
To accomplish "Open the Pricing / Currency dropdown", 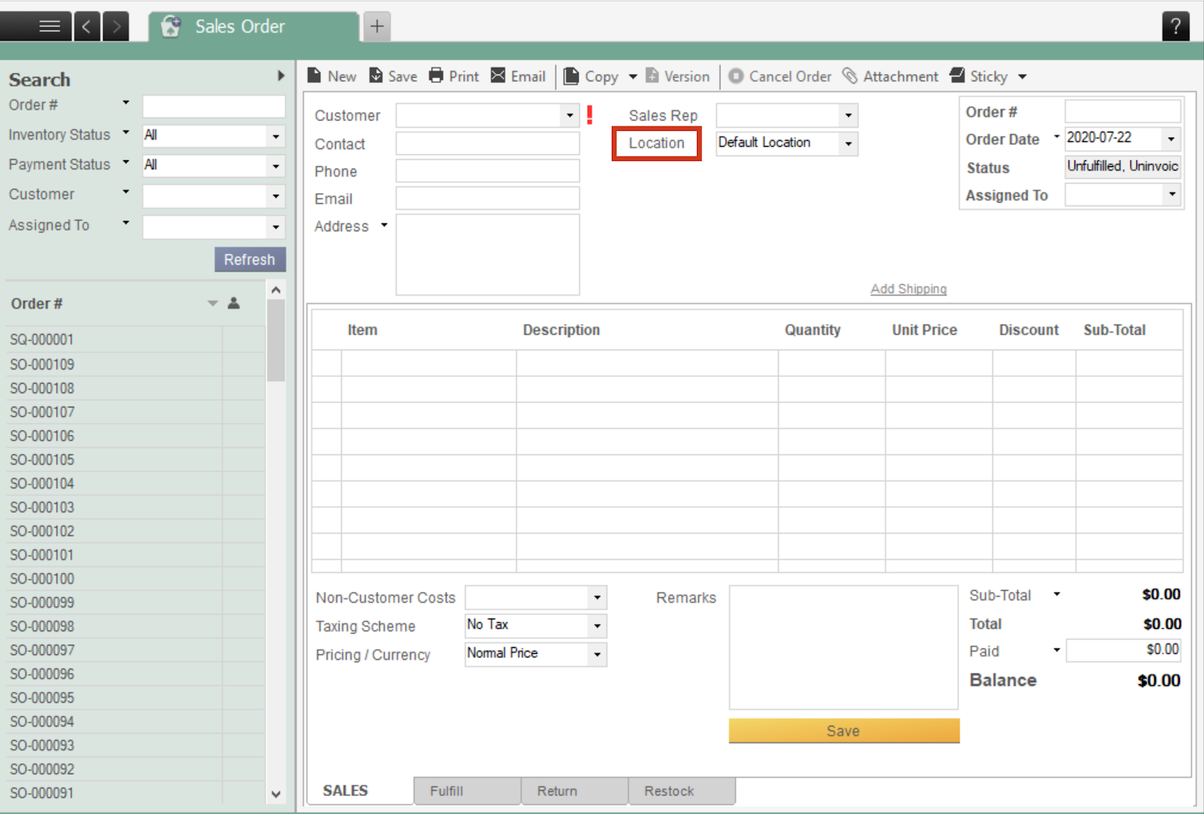I will (x=597, y=655).
